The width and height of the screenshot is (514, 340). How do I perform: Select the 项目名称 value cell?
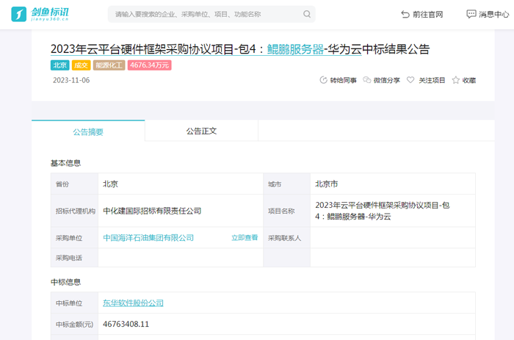[x=393, y=211]
